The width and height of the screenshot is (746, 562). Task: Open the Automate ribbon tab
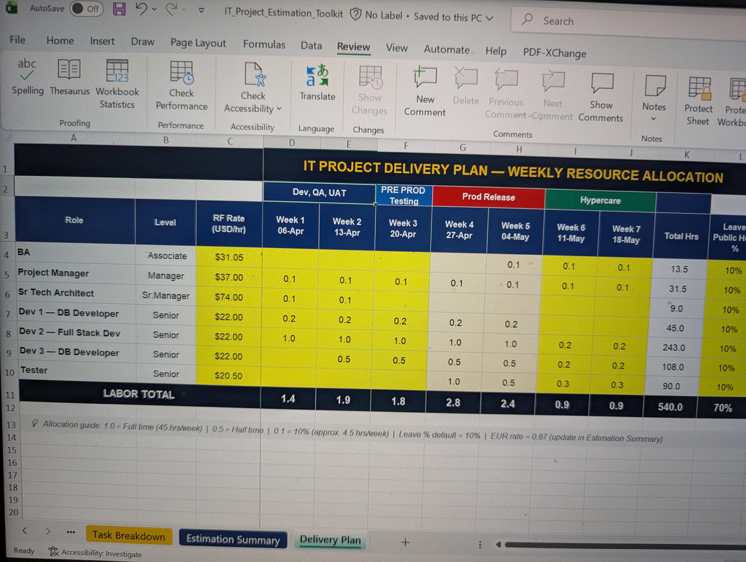click(x=446, y=49)
